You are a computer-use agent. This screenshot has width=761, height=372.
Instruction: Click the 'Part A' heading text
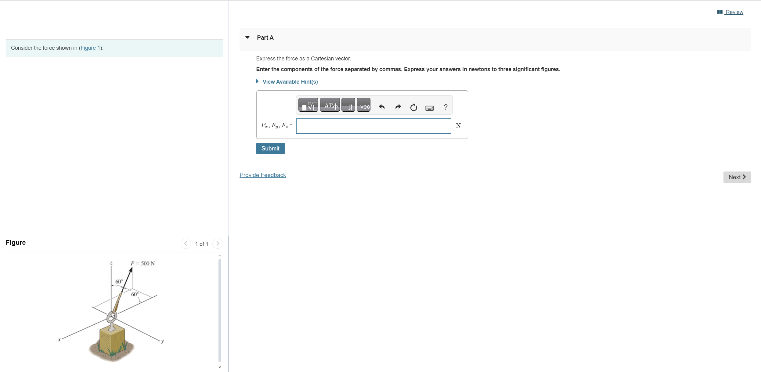(265, 38)
